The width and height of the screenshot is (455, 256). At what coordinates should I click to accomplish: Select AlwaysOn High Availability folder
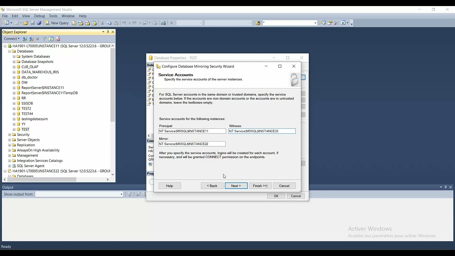point(38,150)
